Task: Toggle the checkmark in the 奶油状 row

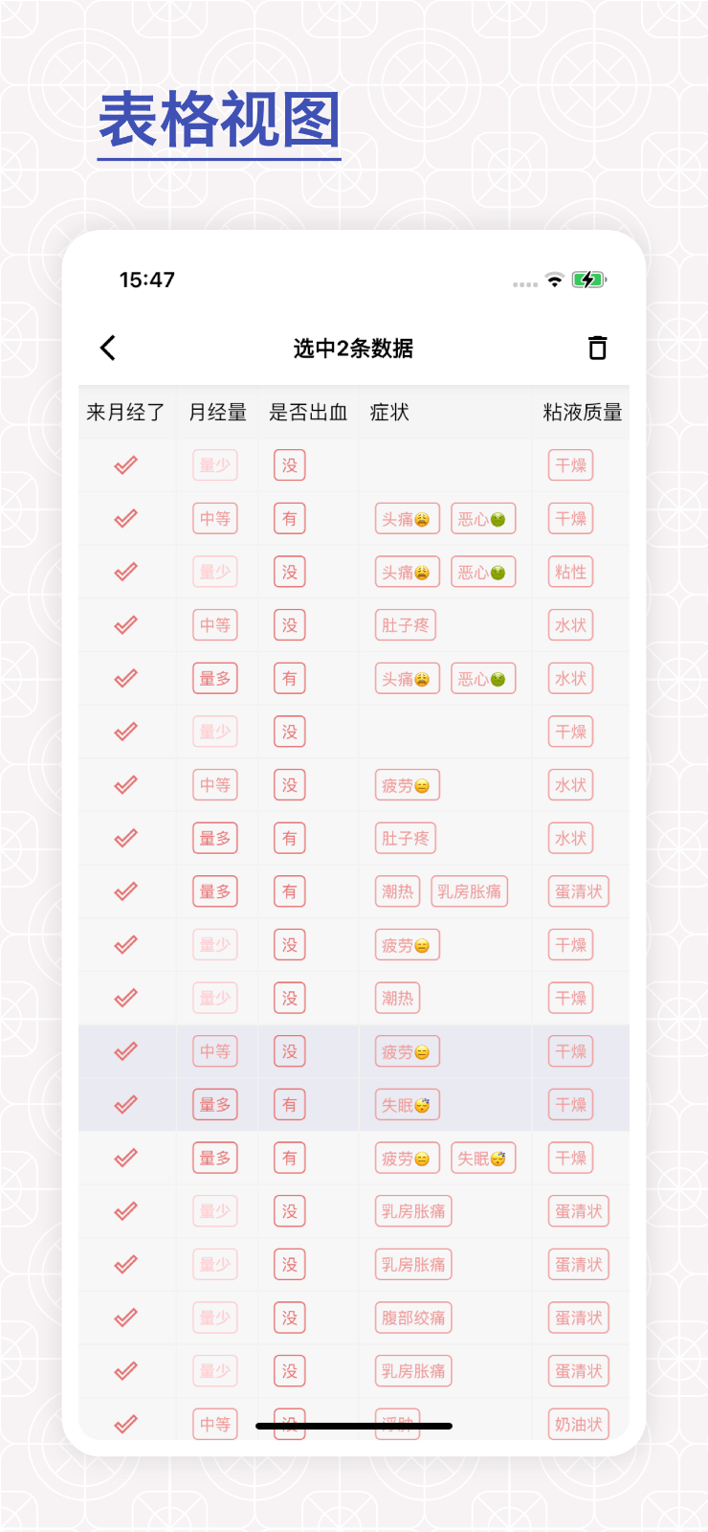Action: tap(125, 1424)
